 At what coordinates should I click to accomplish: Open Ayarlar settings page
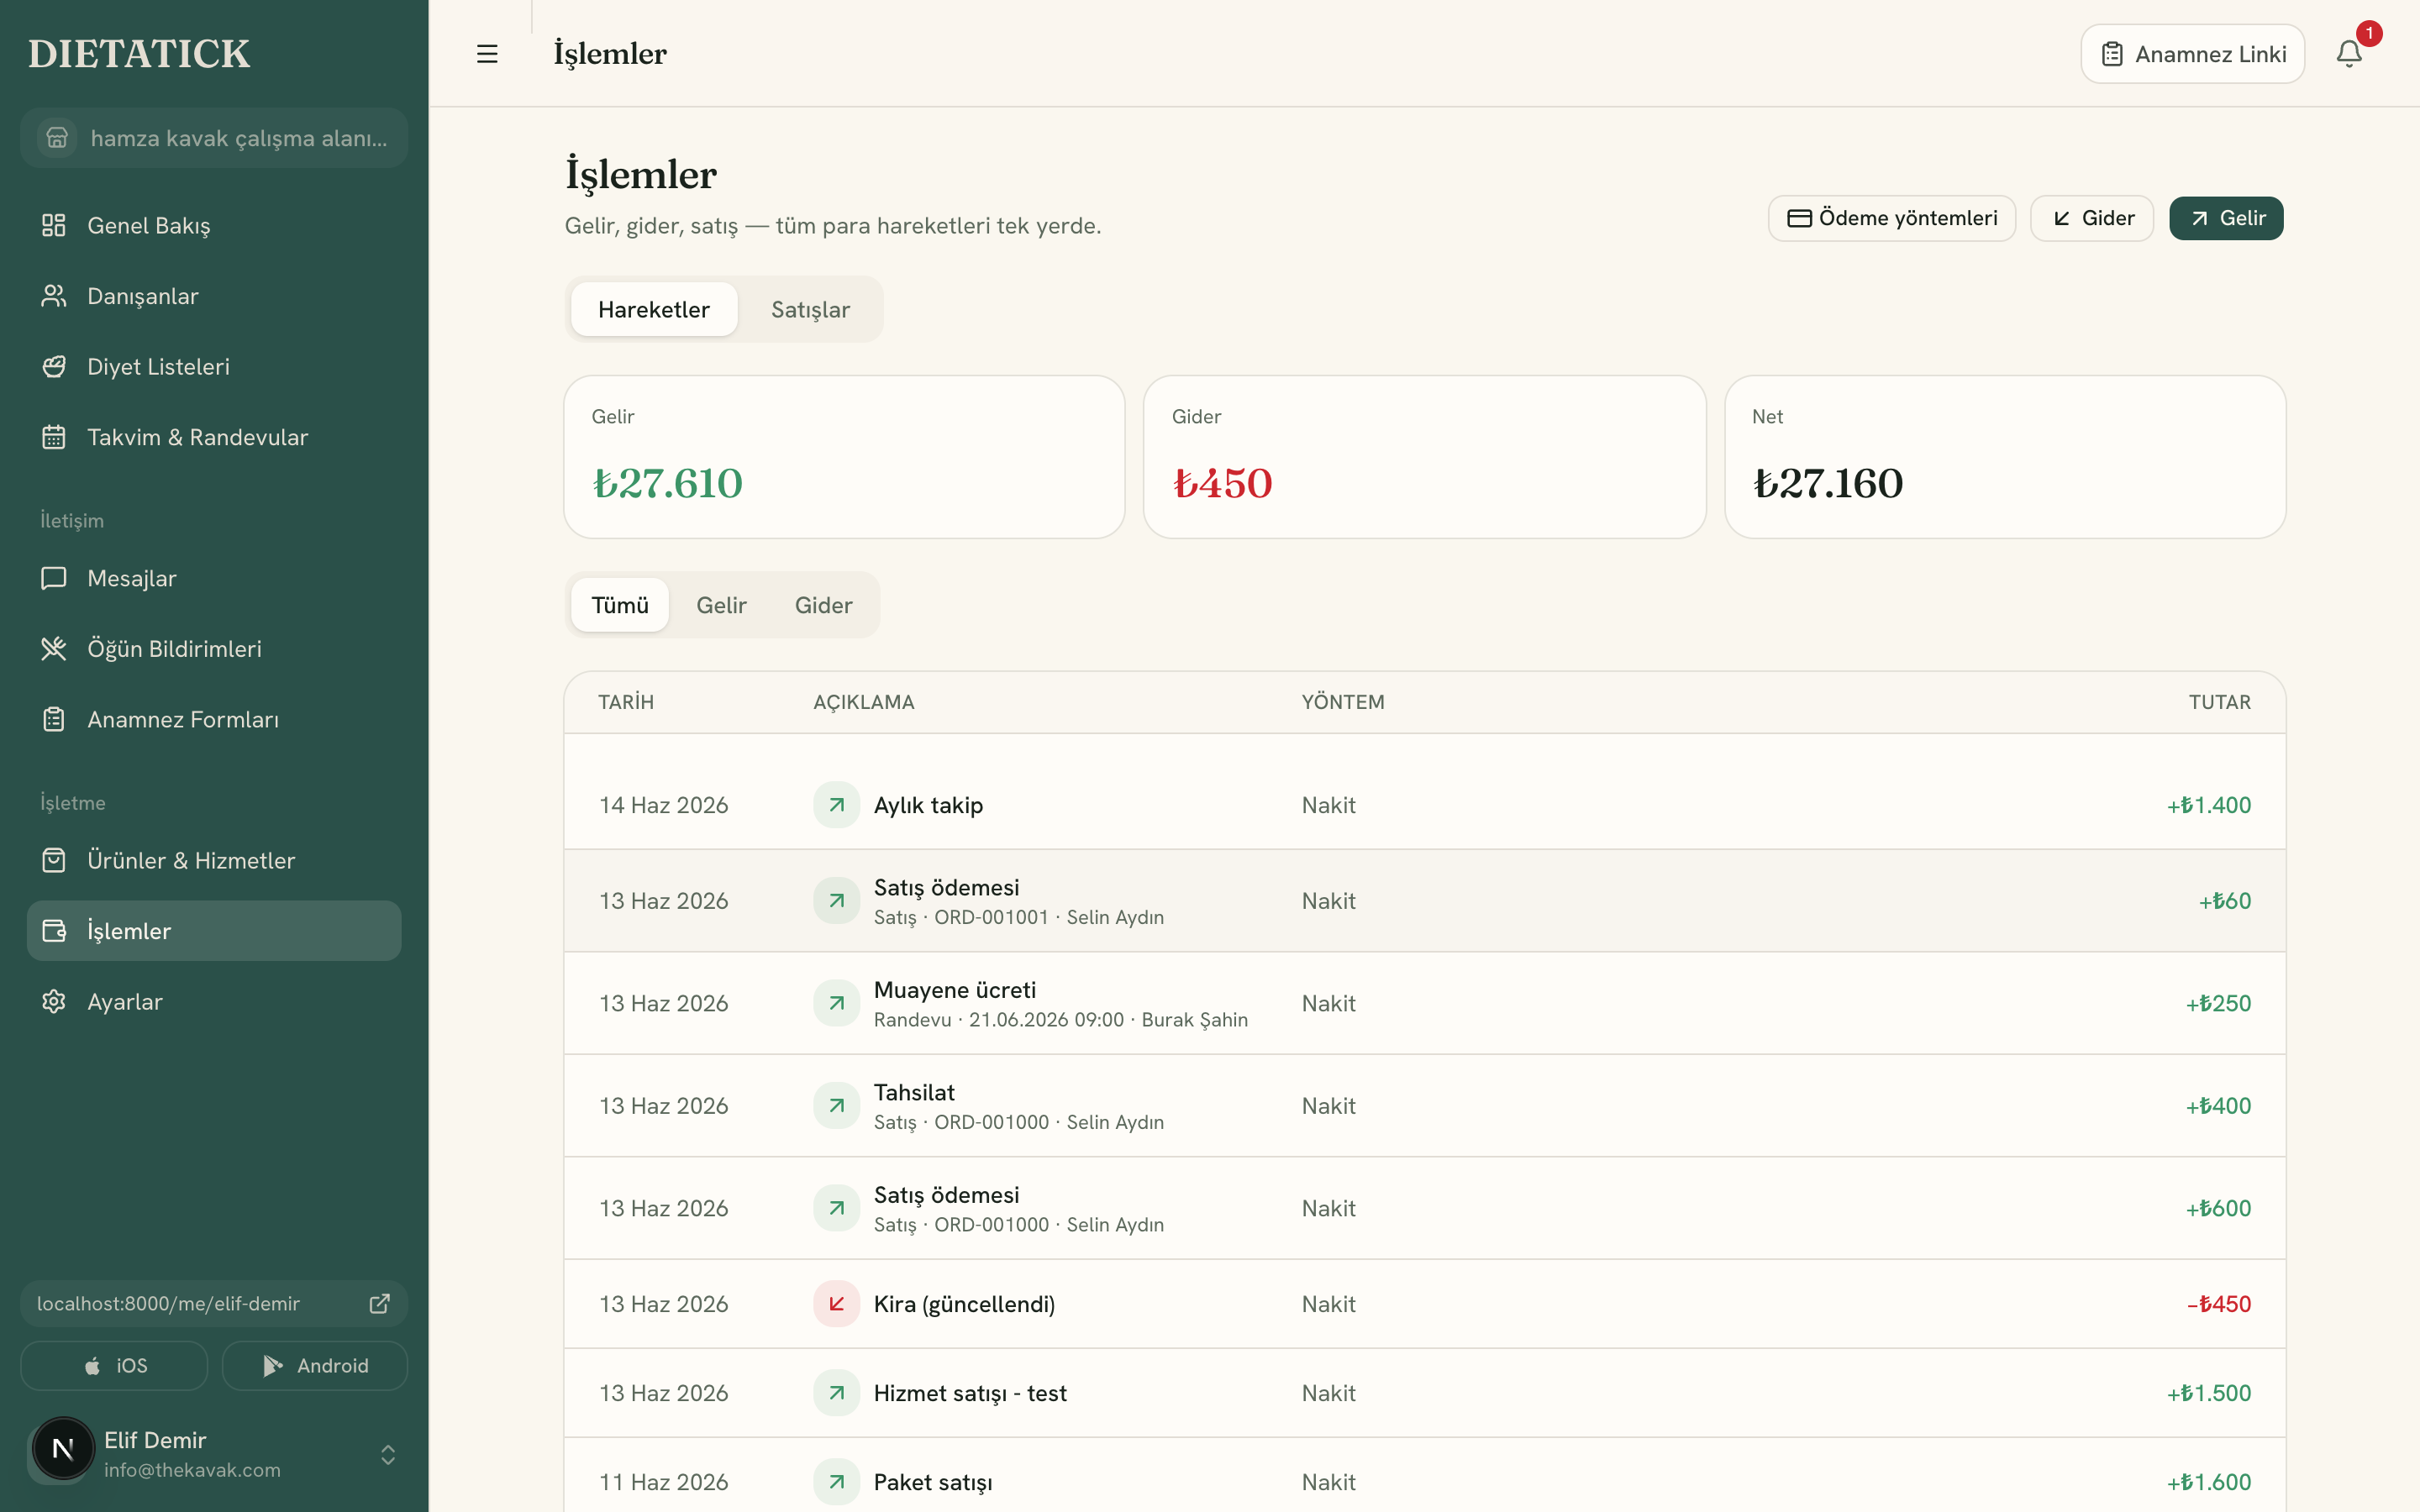[214, 1002]
